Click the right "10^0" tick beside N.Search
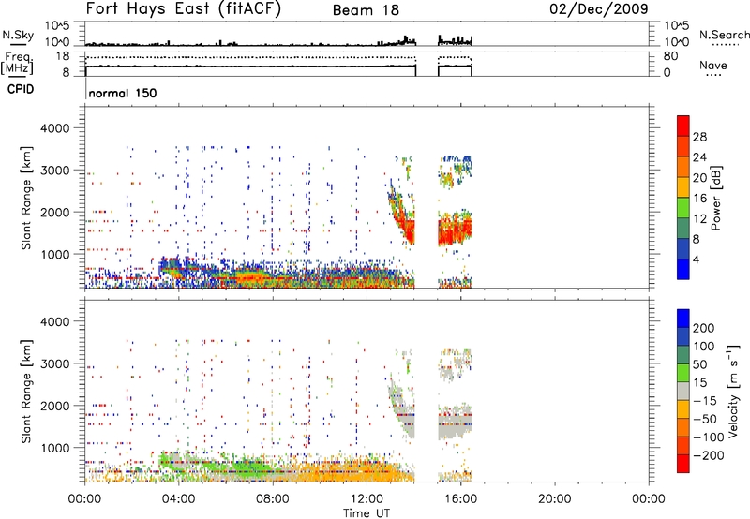 677,42
